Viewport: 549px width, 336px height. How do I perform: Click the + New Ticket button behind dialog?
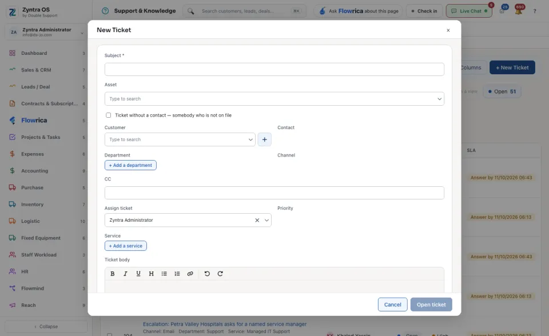pyautogui.click(x=512, y=67)
